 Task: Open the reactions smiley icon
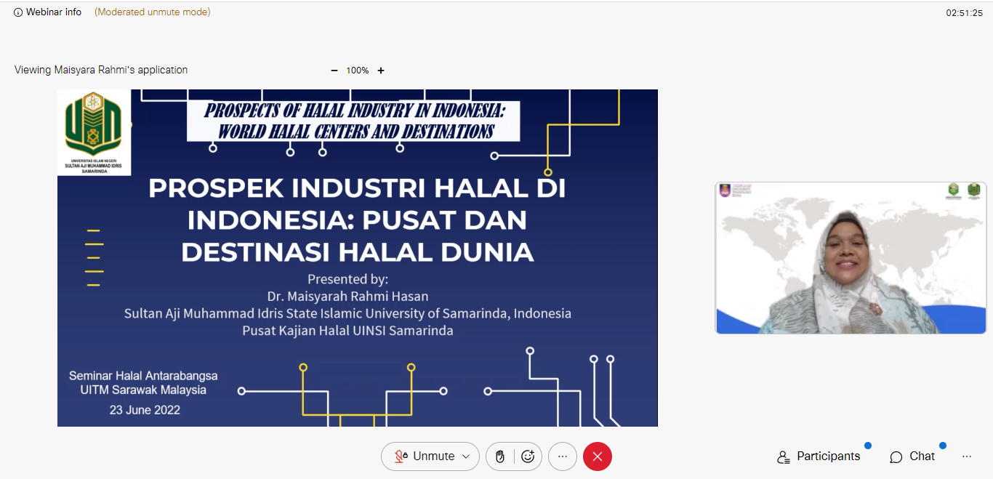528,456
